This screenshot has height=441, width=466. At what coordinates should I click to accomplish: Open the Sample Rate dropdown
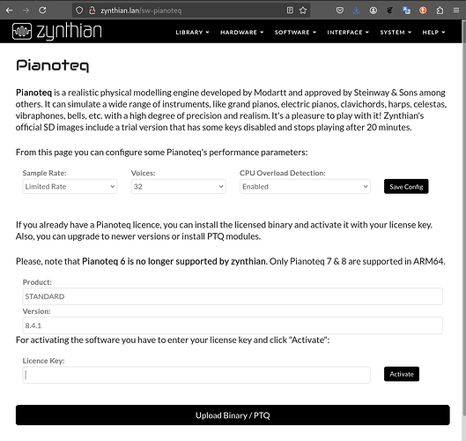70,187
